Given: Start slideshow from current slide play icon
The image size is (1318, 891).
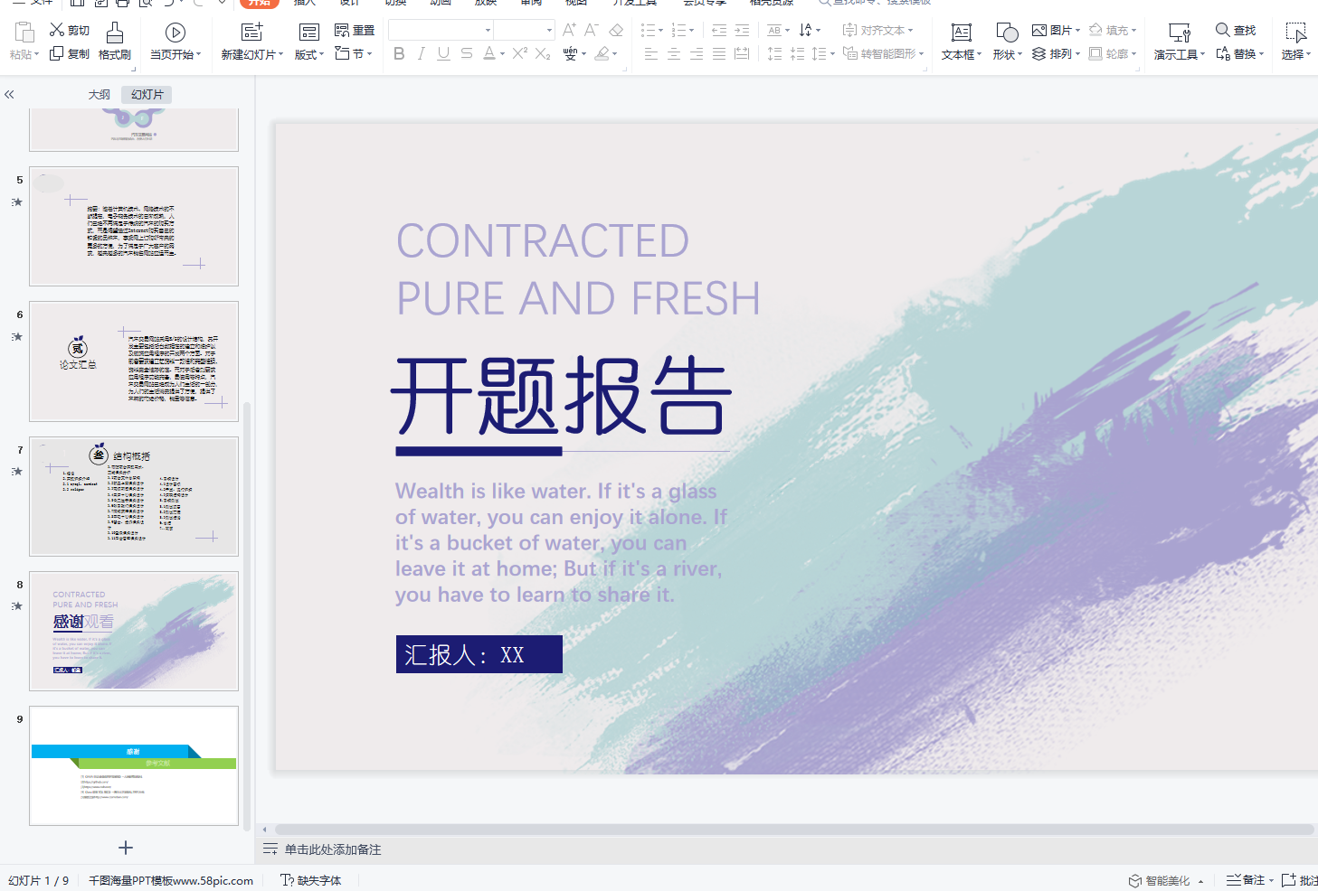Looking at the screenshot, I should click(x=175, y=33).
